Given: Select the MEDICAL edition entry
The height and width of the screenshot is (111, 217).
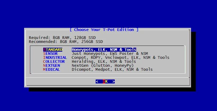Looking at the screenshot, I should (51, 69).
